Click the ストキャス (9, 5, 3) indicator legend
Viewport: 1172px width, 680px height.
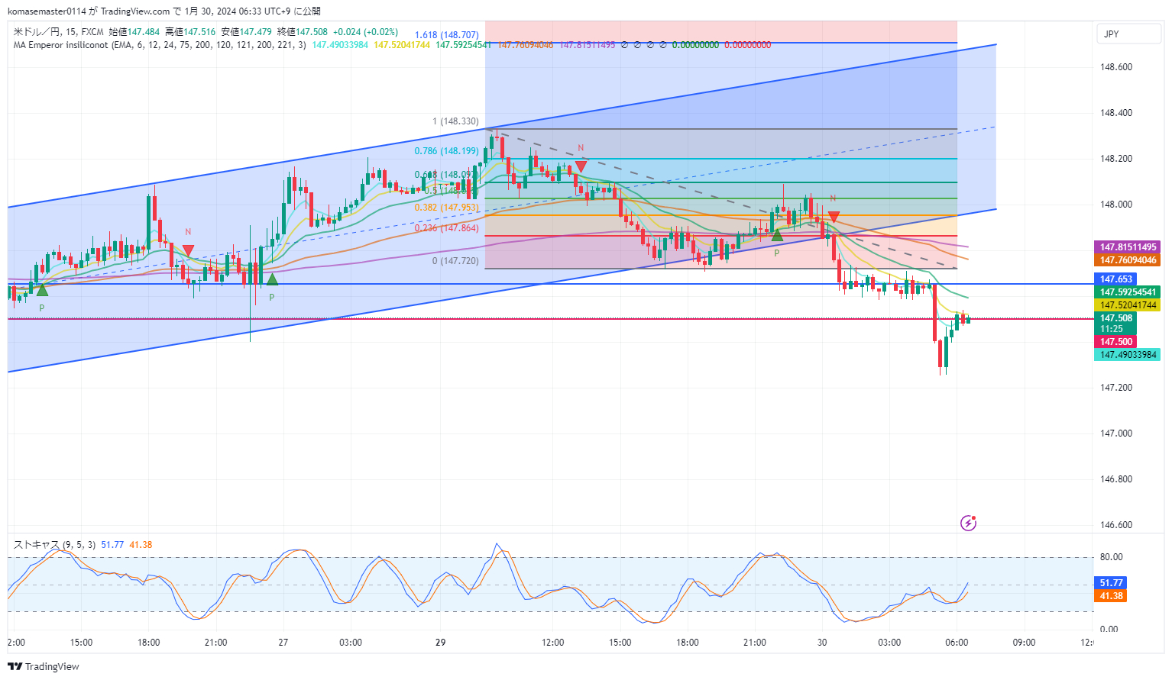point(54,545)
